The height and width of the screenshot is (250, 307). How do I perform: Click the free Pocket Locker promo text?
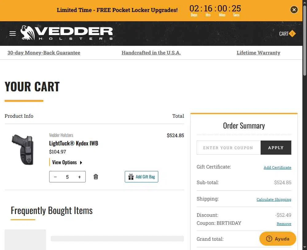point(117,10)
